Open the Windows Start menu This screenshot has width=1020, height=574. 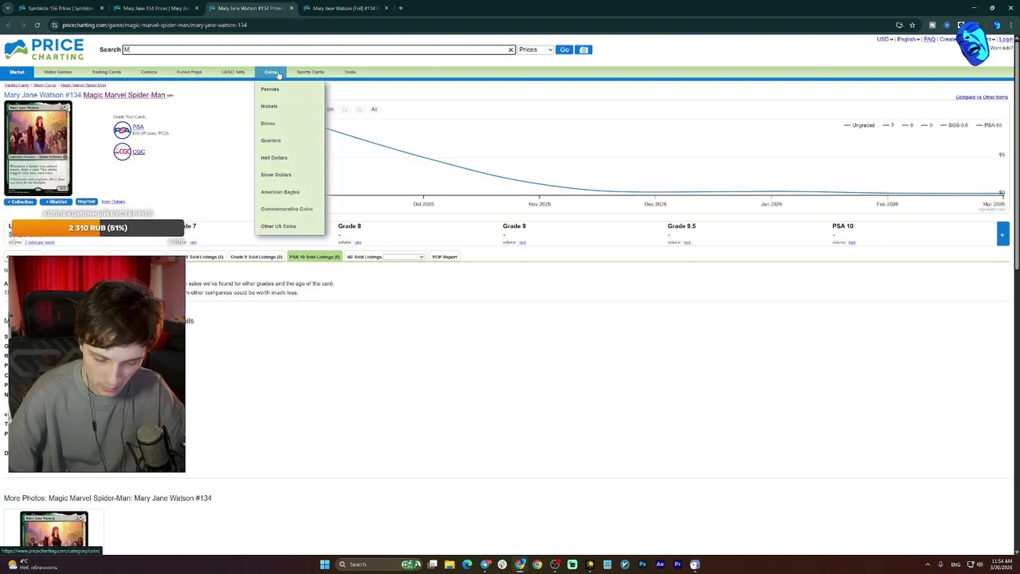[x=324, y=564]
